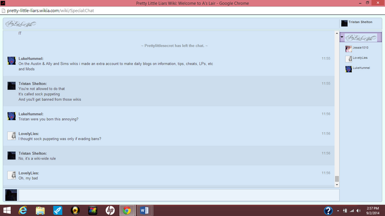The width and height of the screenshot is (385, 216).
Task: Click the 11:55 timestamp on LukeHummel's first message
Action: (x=326, y=59)
